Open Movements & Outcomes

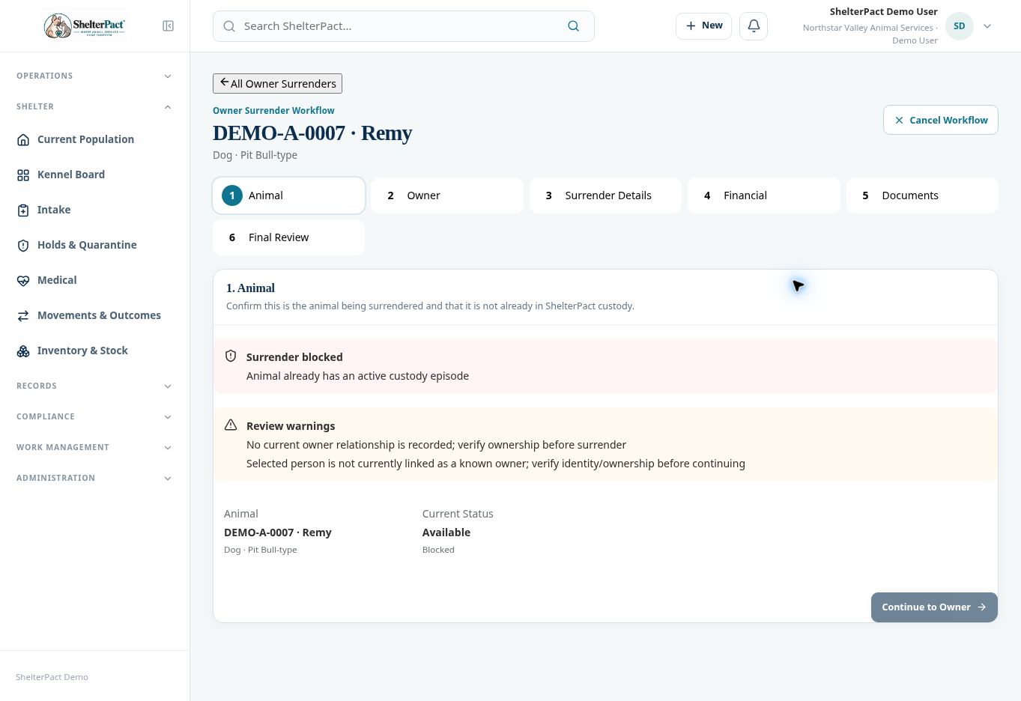(x=94, y=315)
